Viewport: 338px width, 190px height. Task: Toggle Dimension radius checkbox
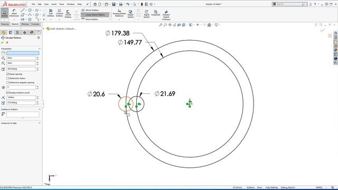pos(7,78)
